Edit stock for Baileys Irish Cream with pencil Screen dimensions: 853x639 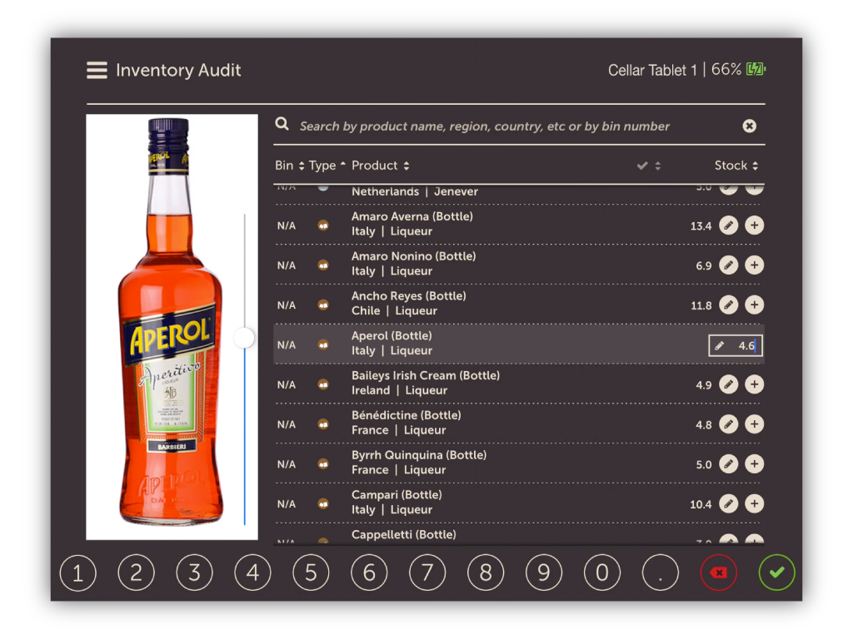tap(728, 384)
